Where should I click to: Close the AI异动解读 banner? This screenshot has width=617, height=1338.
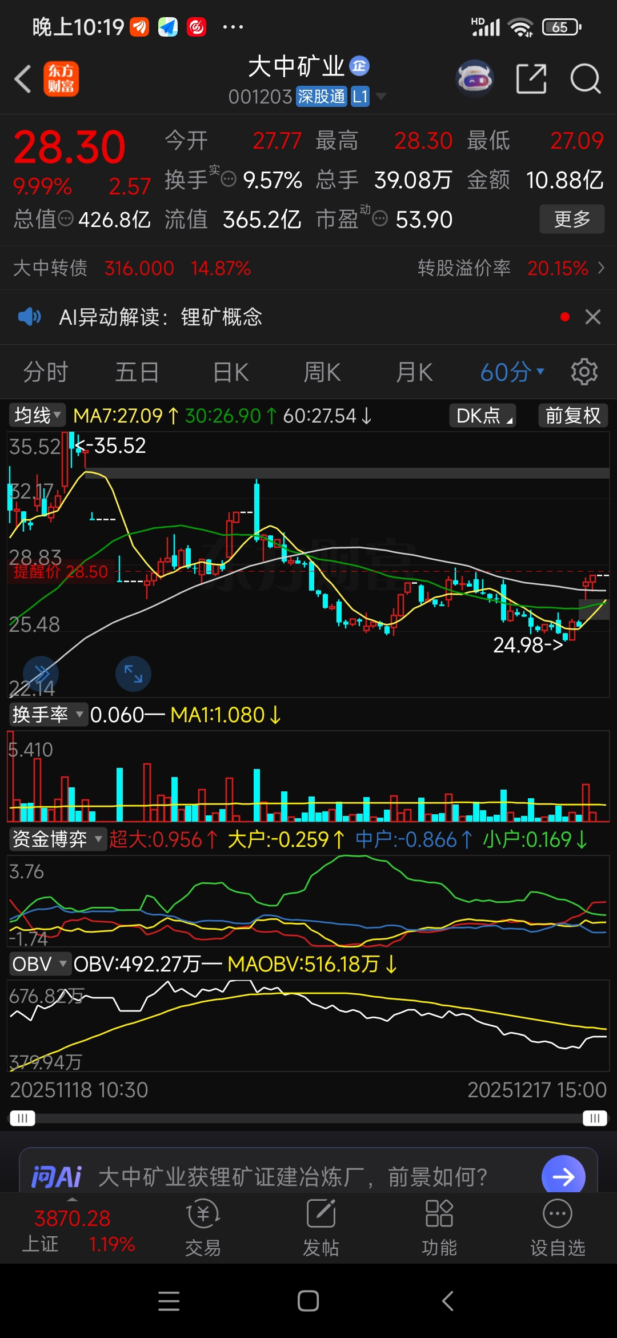click(593, 317)
